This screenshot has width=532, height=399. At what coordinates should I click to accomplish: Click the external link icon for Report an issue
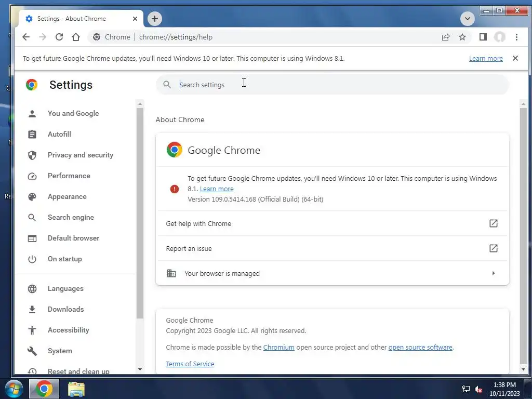click(x=494, y=248)
